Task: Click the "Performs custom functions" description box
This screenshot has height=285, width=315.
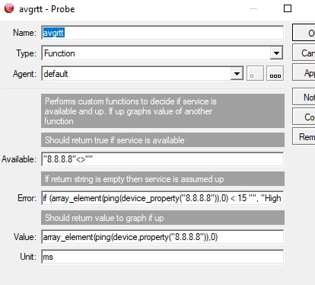Action: tap(163, 110)
